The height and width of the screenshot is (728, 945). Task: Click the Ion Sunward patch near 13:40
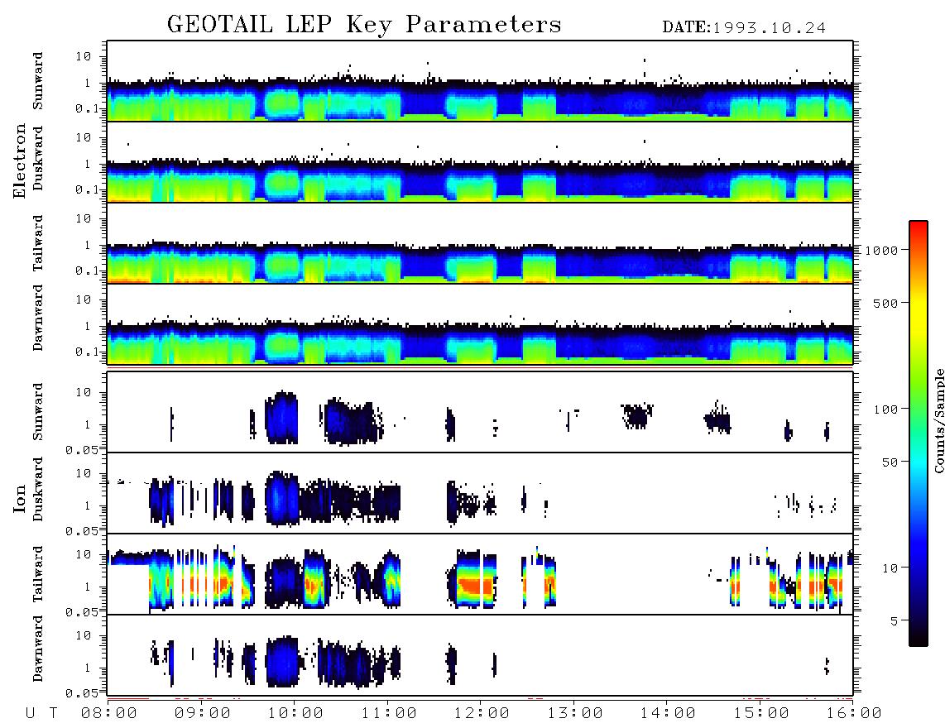pos(637,415)
